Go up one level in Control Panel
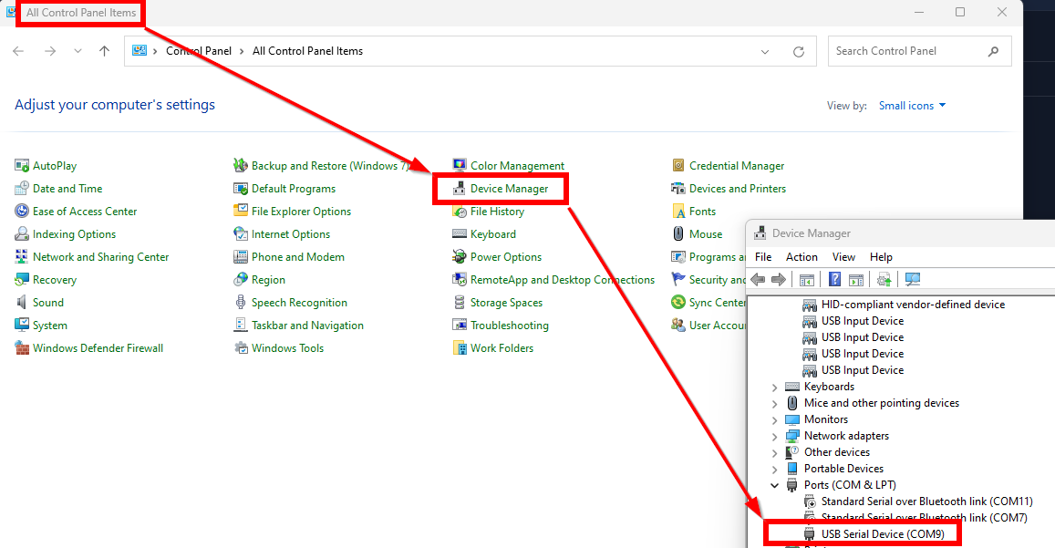The image size is (1055, 548). pos(104,52)
